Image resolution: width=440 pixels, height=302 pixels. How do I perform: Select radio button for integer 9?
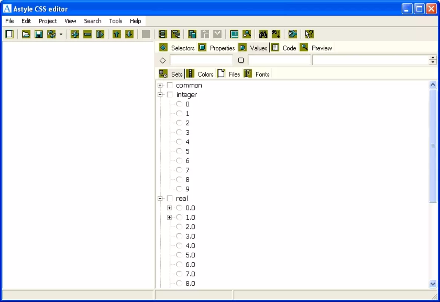click(179, 189)
